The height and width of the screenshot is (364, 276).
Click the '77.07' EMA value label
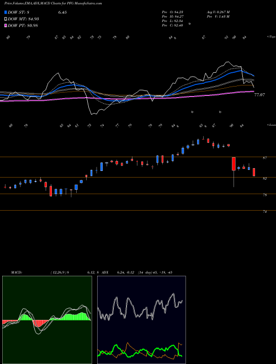pyautogui.click(x=259, y=95)
